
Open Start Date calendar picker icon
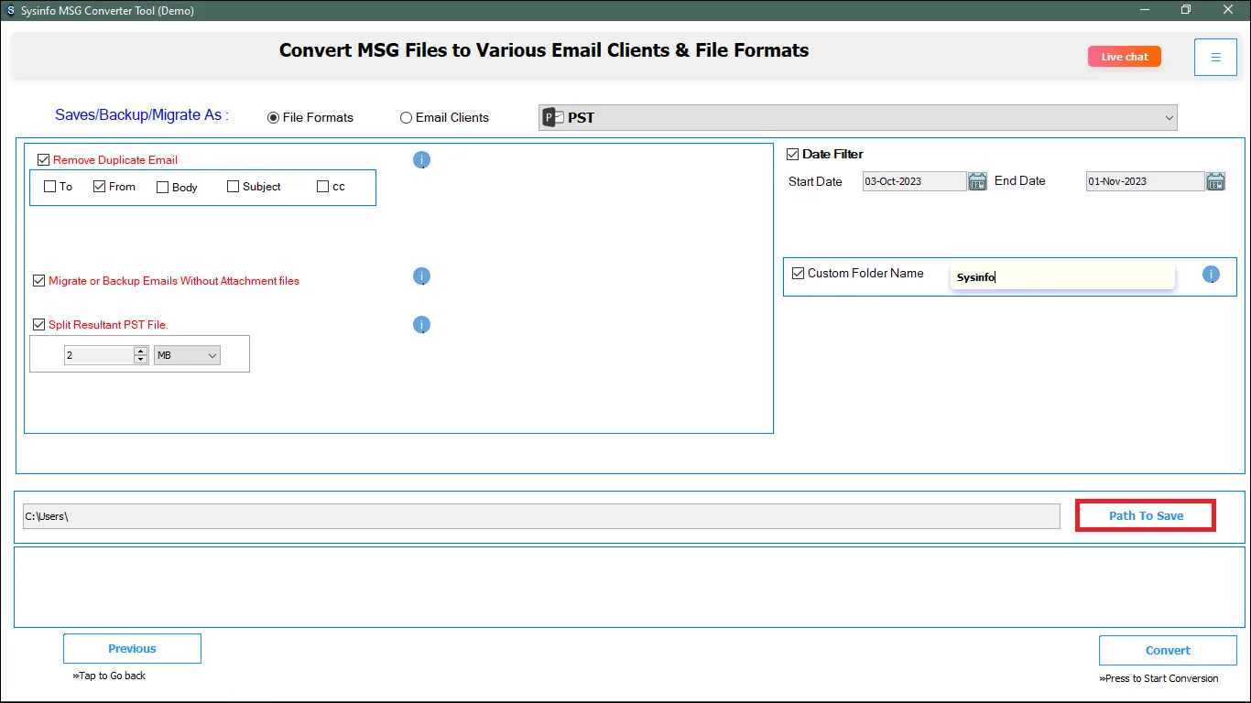point(977,181)
